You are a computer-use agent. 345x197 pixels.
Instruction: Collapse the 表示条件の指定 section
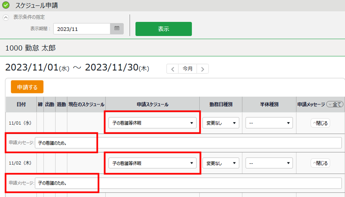(x=6, y=17)
